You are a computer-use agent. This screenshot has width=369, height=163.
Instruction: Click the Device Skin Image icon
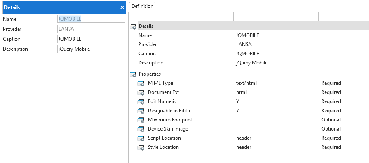click(141, 129)
